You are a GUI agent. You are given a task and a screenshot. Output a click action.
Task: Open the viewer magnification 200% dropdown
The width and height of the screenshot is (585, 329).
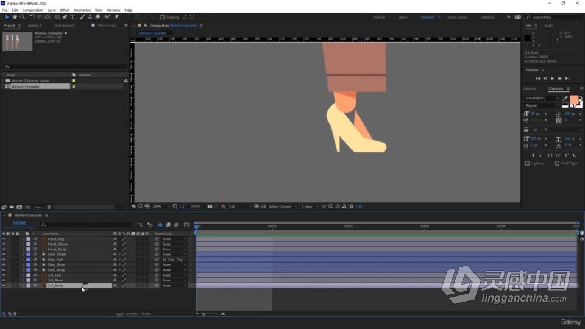point(161,207)
